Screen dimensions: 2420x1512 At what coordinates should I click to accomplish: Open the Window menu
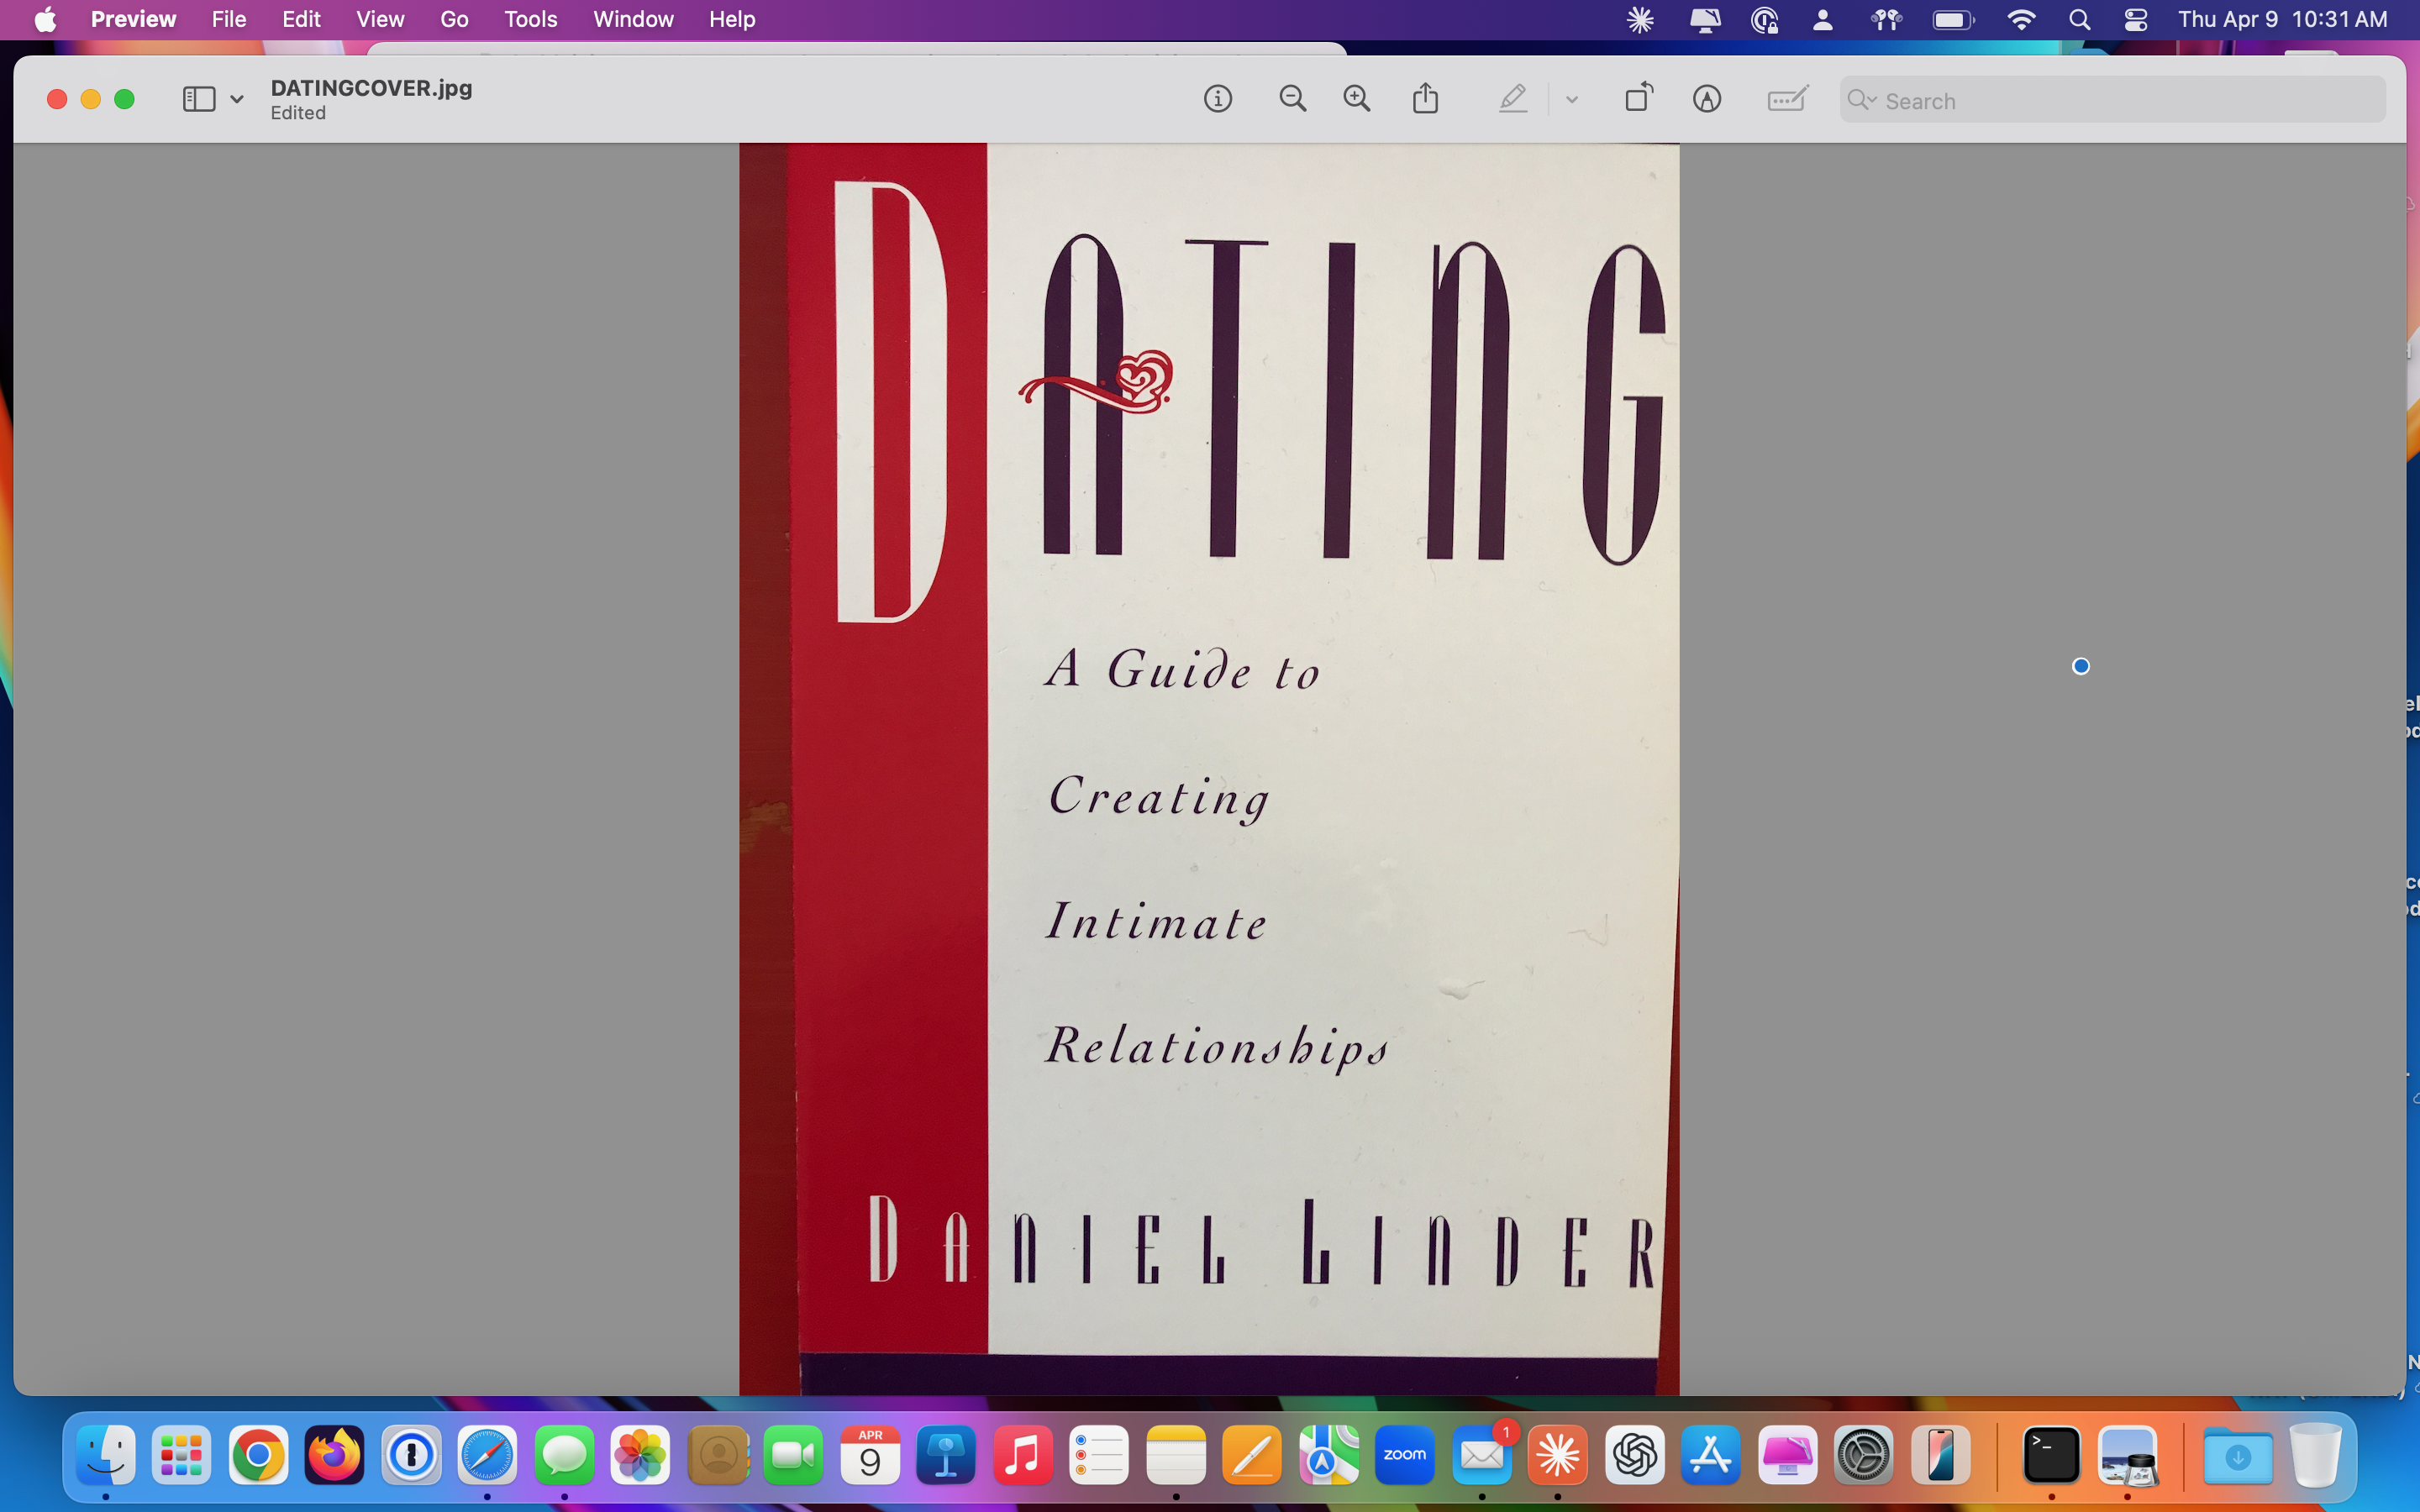[632, 19]
